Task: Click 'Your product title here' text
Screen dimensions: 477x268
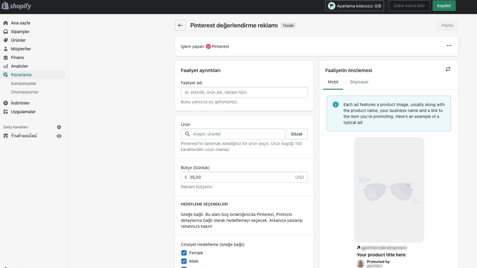Action: coord(381,255)
